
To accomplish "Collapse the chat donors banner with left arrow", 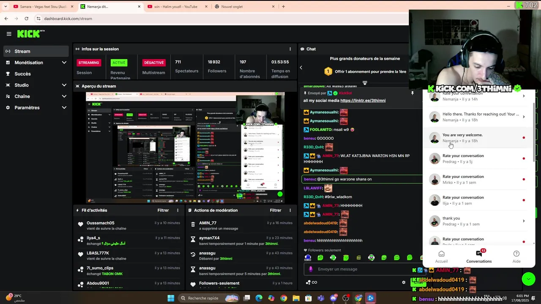I will tap(301, 68).
